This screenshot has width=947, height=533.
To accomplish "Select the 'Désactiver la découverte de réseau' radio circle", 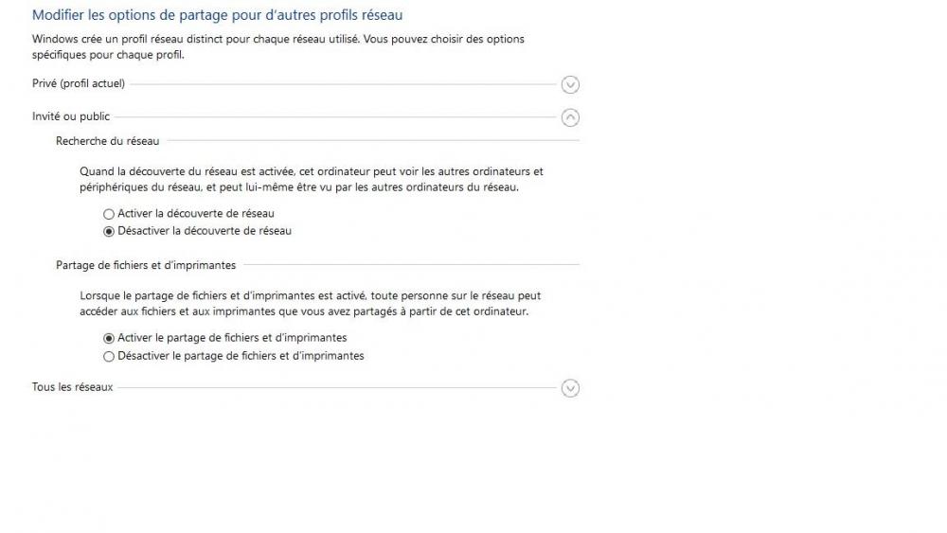I will click(109, 231).
